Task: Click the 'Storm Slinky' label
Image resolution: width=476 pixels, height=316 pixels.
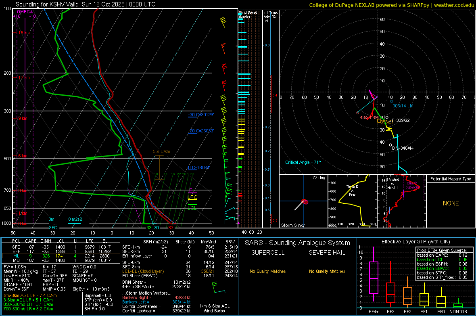Action: [292, 225]
